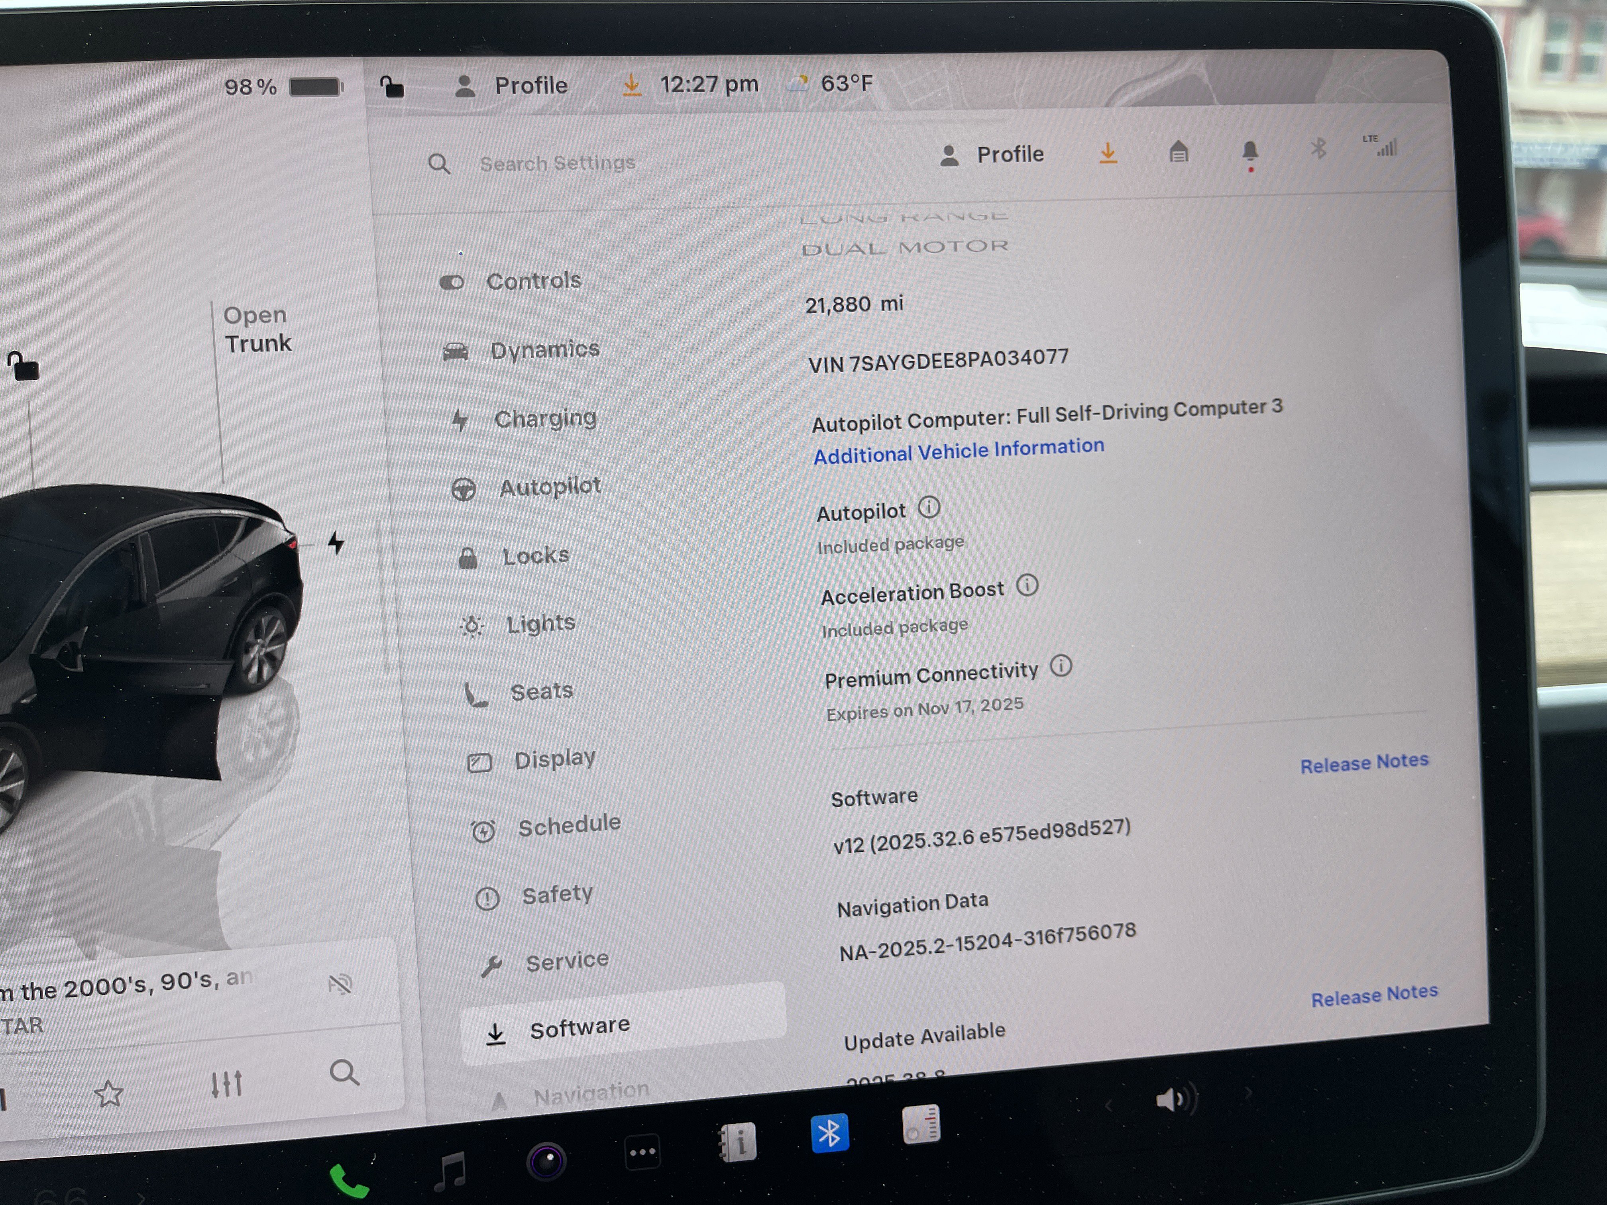Viewport: 1607px width, 1205px height.
Task: Show Premium Connectivity info
Action: pyautogui.click(x=1061, y=665)
